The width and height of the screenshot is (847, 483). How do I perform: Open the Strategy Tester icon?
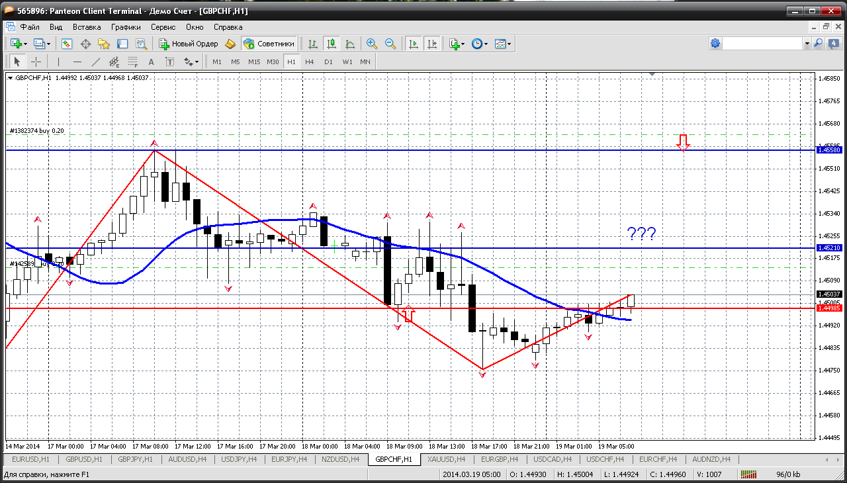141,44
